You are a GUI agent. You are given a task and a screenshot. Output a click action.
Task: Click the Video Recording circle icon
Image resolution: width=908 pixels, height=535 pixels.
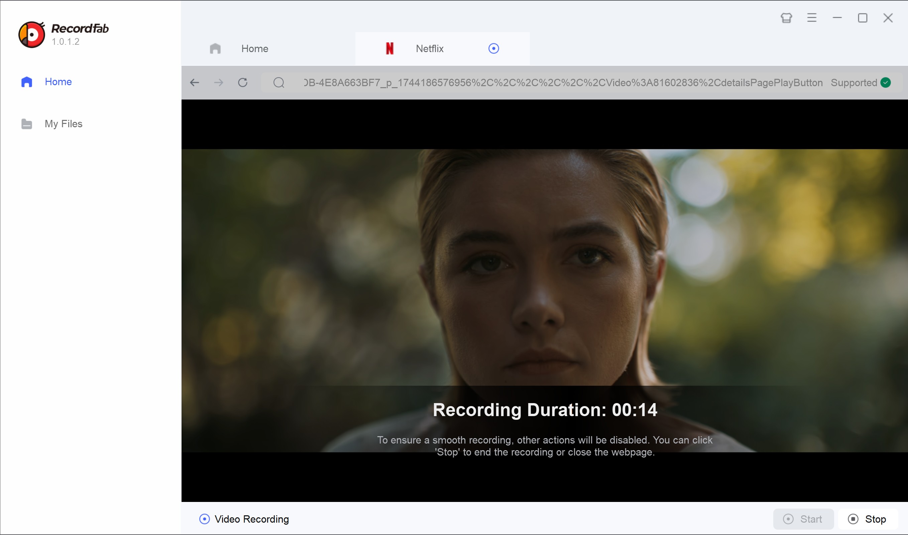(x=205, y=519)
